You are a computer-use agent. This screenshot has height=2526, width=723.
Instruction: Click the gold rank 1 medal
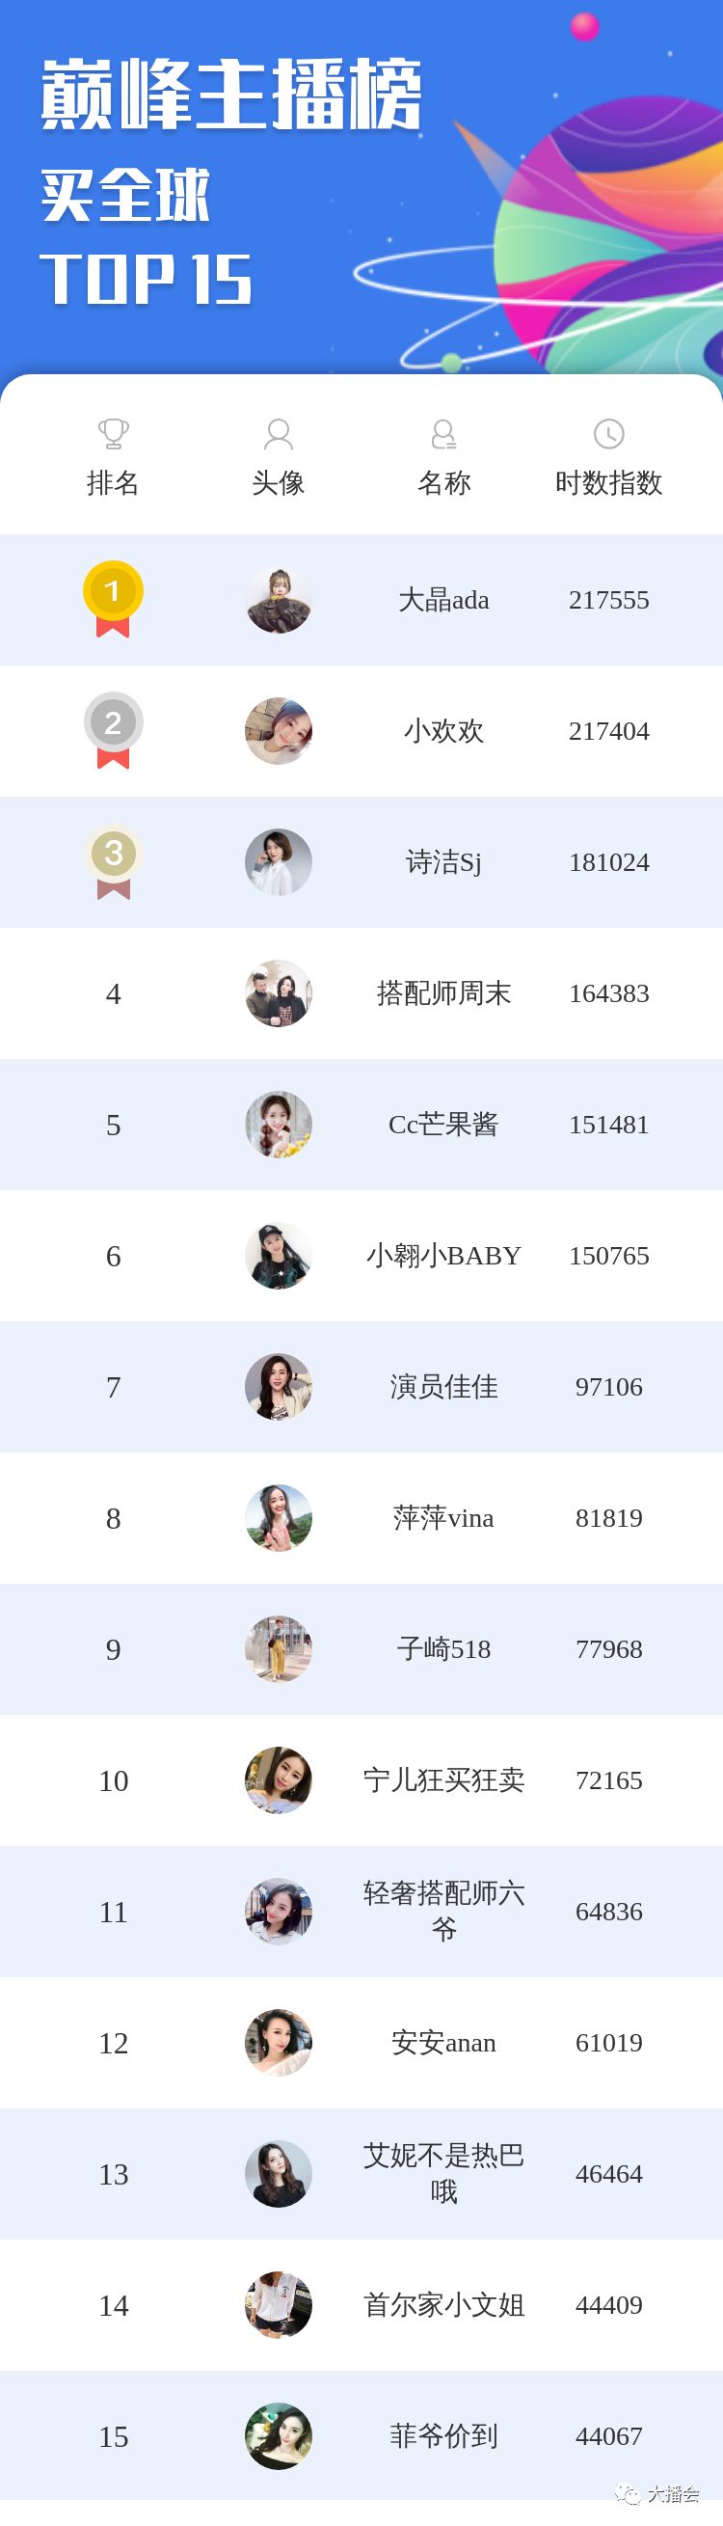(113, 598)
